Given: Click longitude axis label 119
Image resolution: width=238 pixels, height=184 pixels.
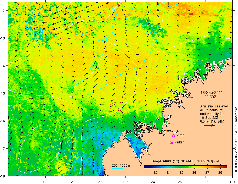Looking at the screenshot, I should 19,182.
